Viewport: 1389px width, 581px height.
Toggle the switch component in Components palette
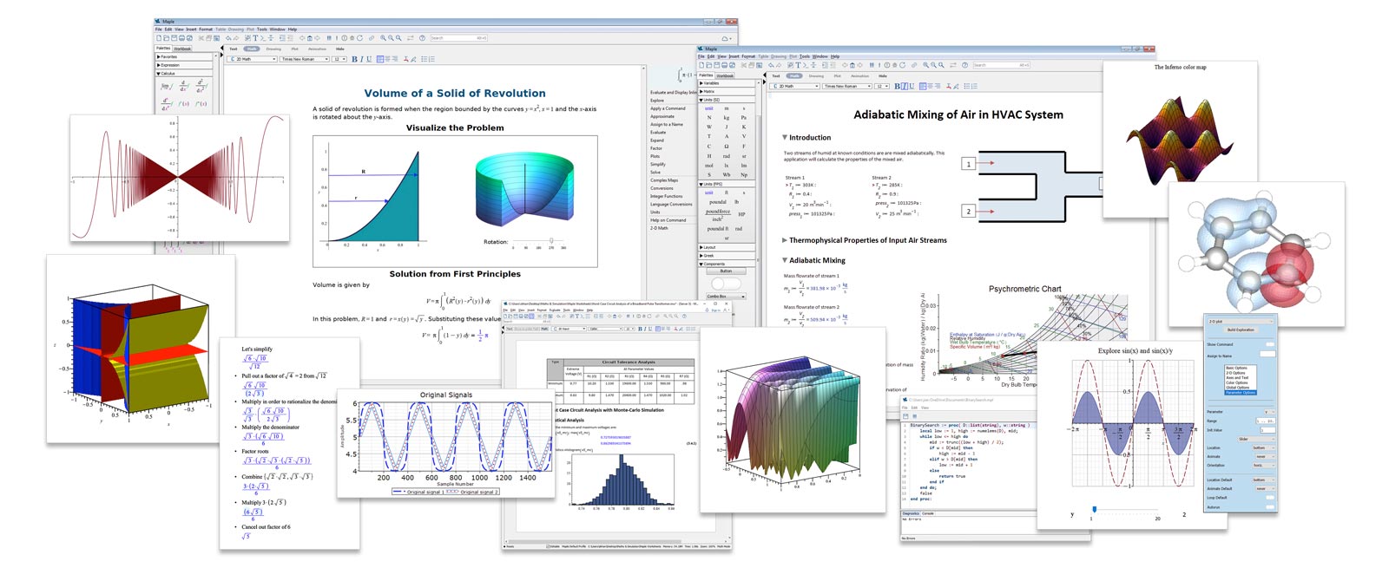[x=727, y=284]
